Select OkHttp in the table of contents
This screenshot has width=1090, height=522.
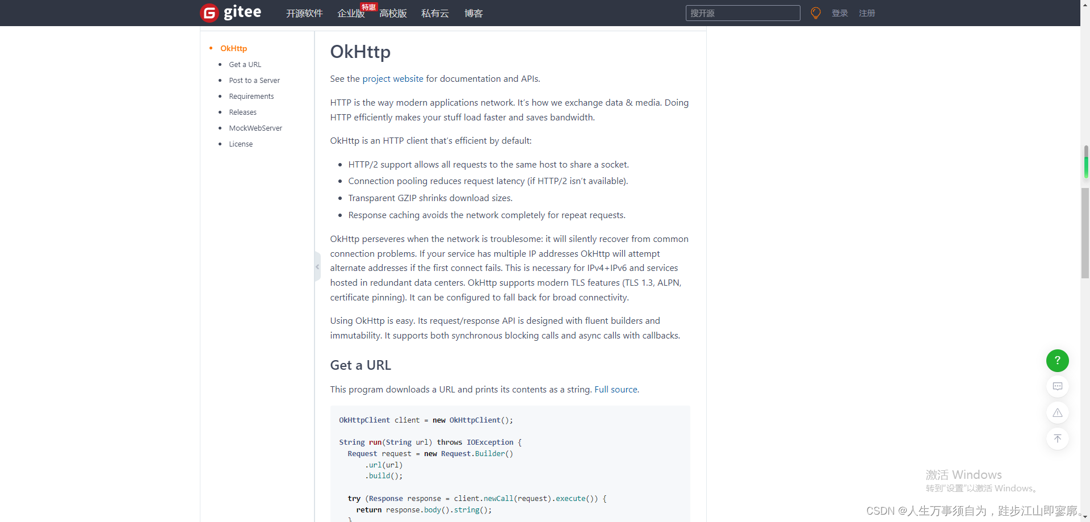(233, 48)
